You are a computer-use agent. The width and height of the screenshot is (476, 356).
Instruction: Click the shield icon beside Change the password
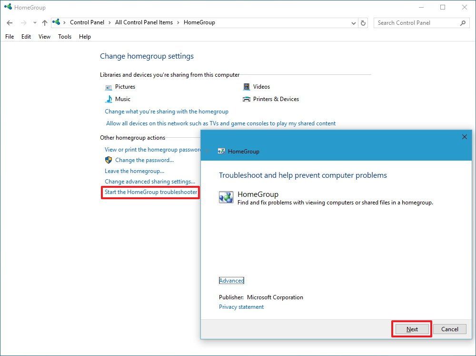(x=109, y=160)
